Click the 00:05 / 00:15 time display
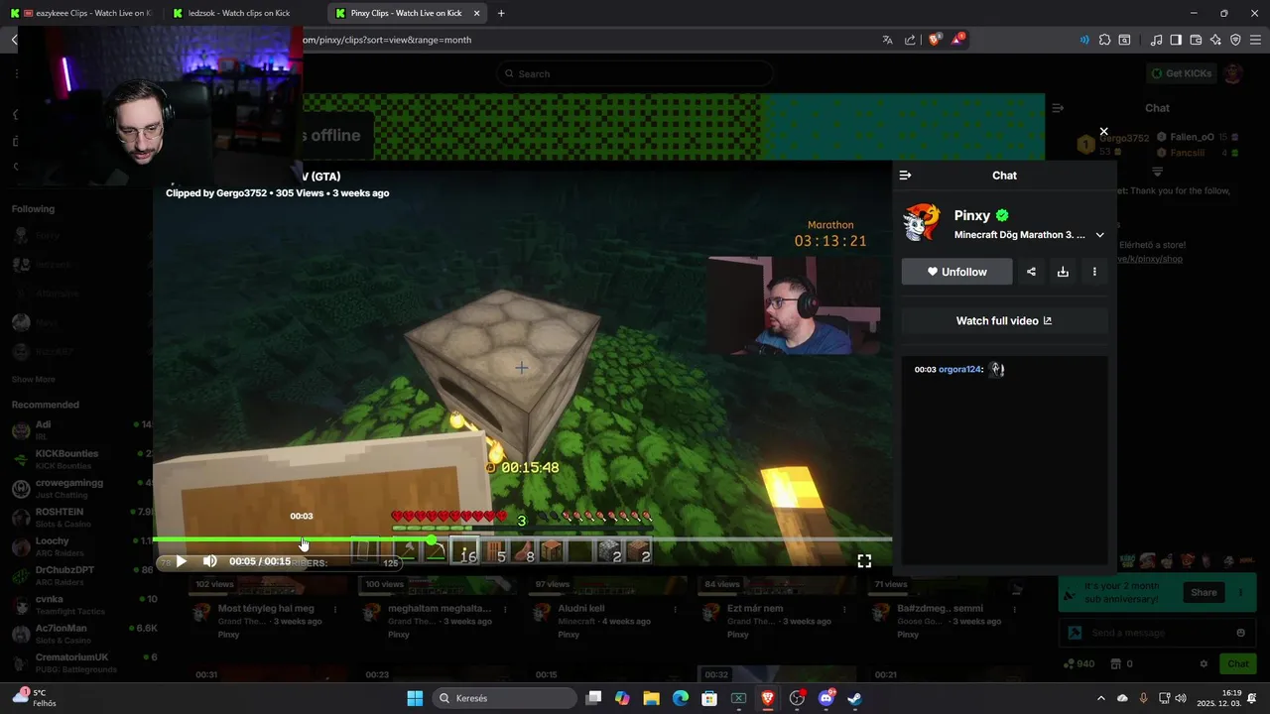This screenshot has width=1270, height=714. pos(260,561)
